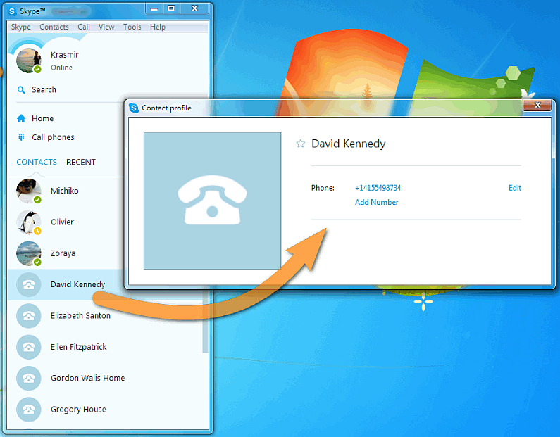Minimize the Skype main window
Screen dimensions: 560x437
(154, 8)
